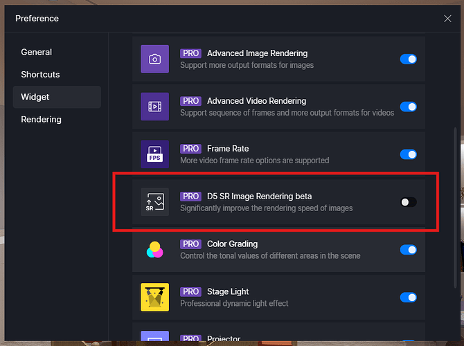Click the PRO badge beside Stage Light
The width and height of the screenshot is (464, 346).
190,291
